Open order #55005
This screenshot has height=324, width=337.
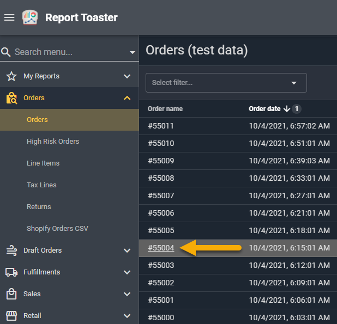[x=161, y=230]
